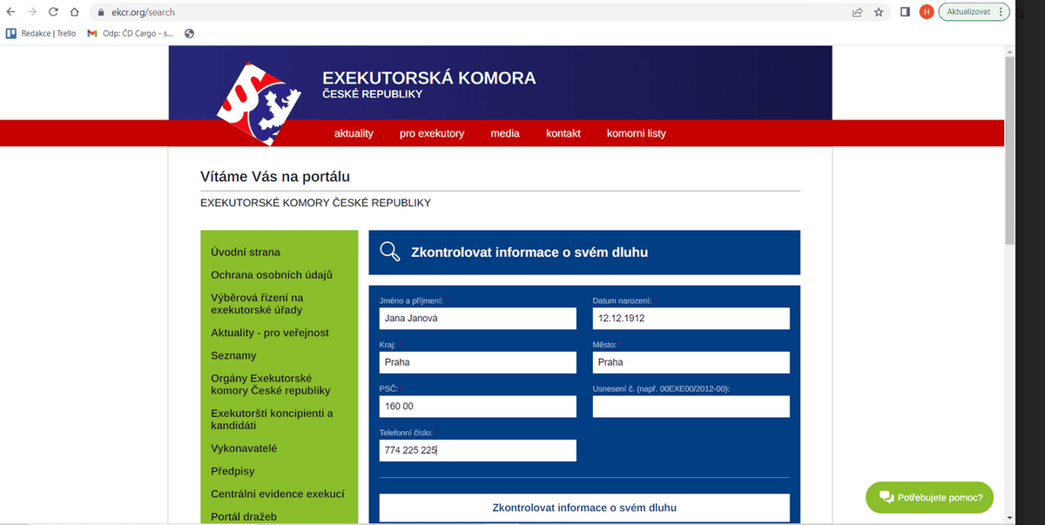Open the aktuality menu item

(354, 133)
